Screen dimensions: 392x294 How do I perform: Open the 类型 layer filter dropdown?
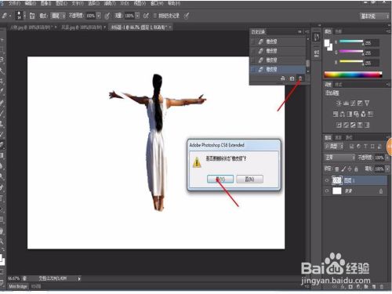(x=334, y=147)
